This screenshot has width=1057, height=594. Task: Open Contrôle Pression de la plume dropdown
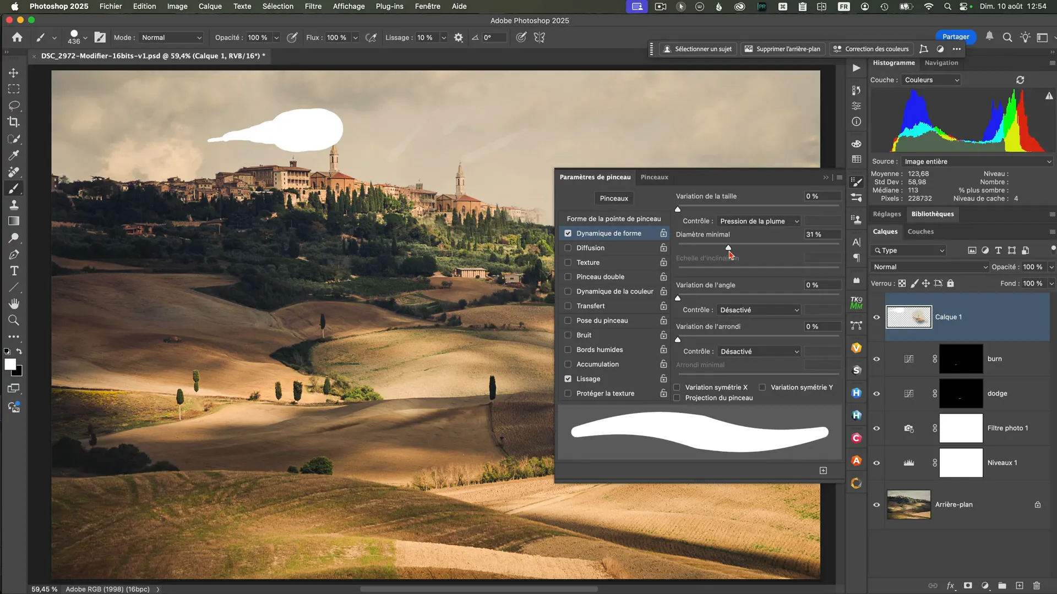click(x=759, y=221)
